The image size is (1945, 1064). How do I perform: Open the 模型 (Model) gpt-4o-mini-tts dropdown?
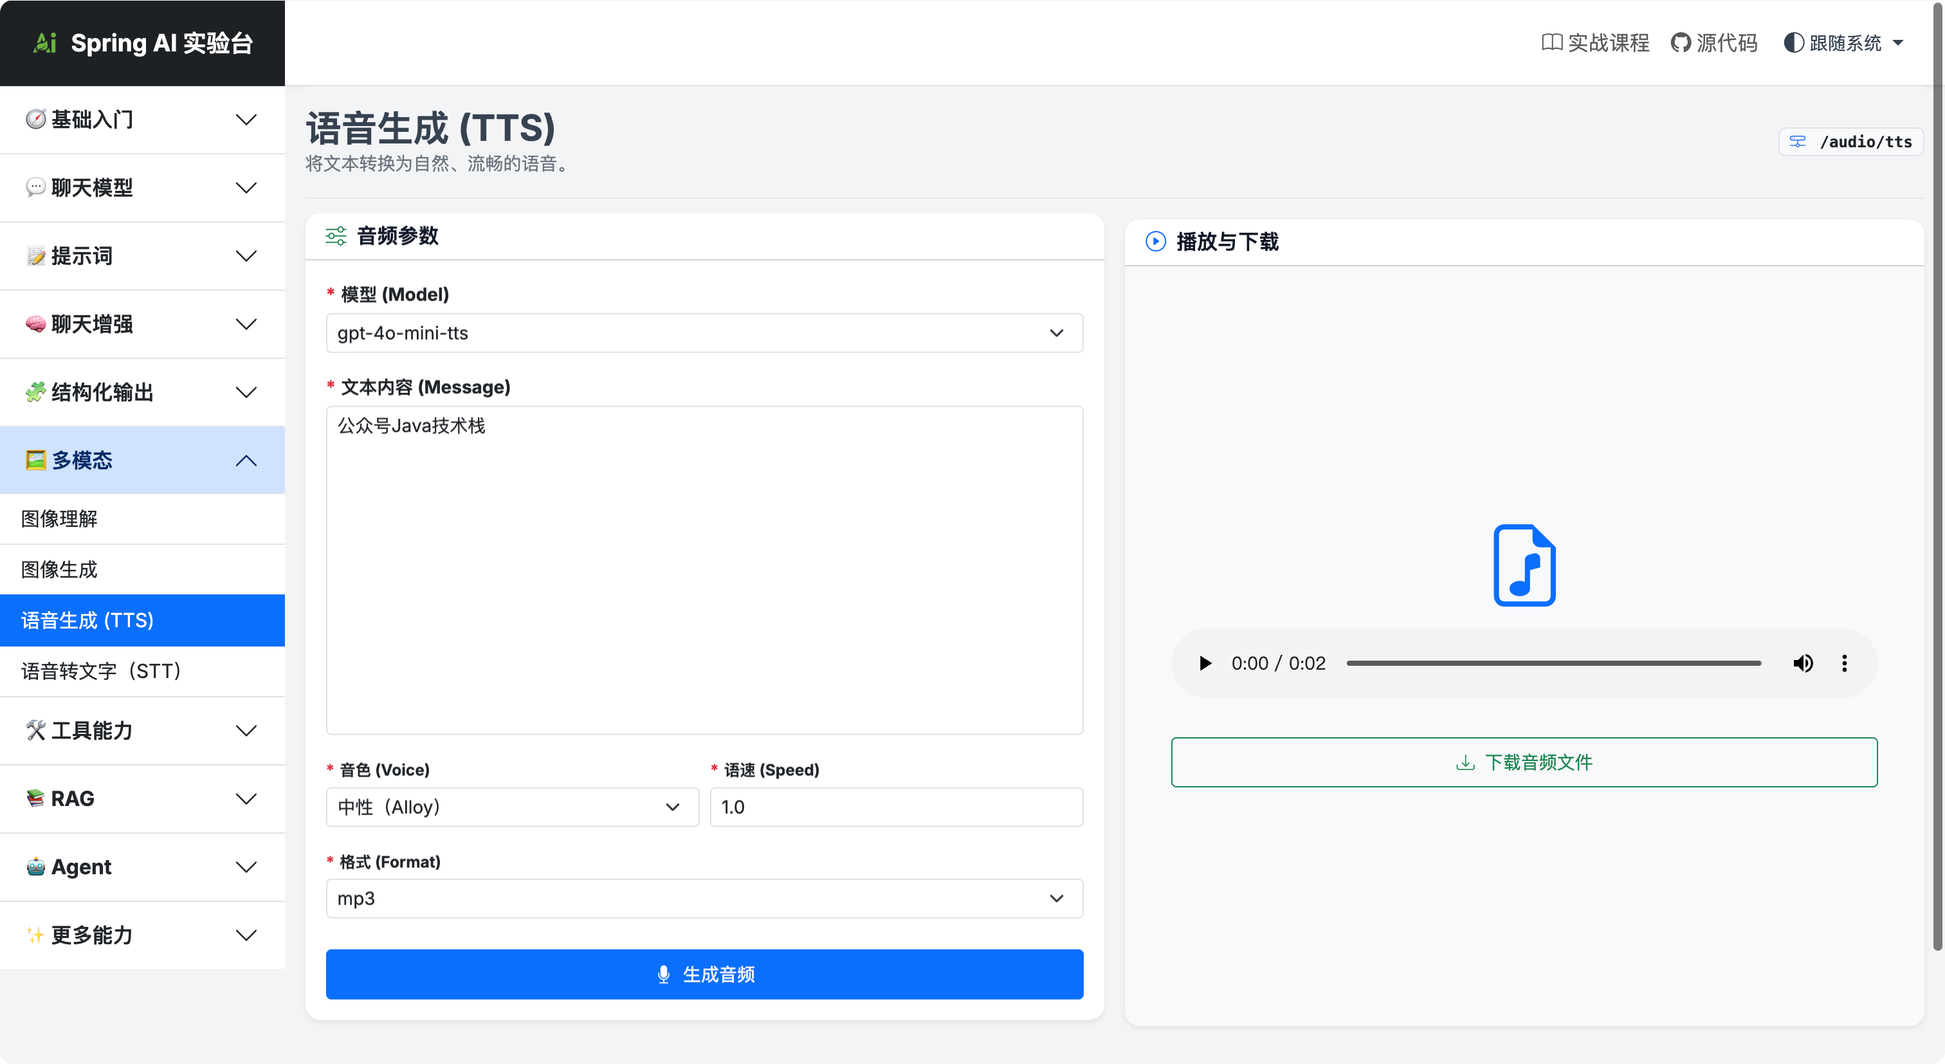pyautogui.click(x=704, y=333)
